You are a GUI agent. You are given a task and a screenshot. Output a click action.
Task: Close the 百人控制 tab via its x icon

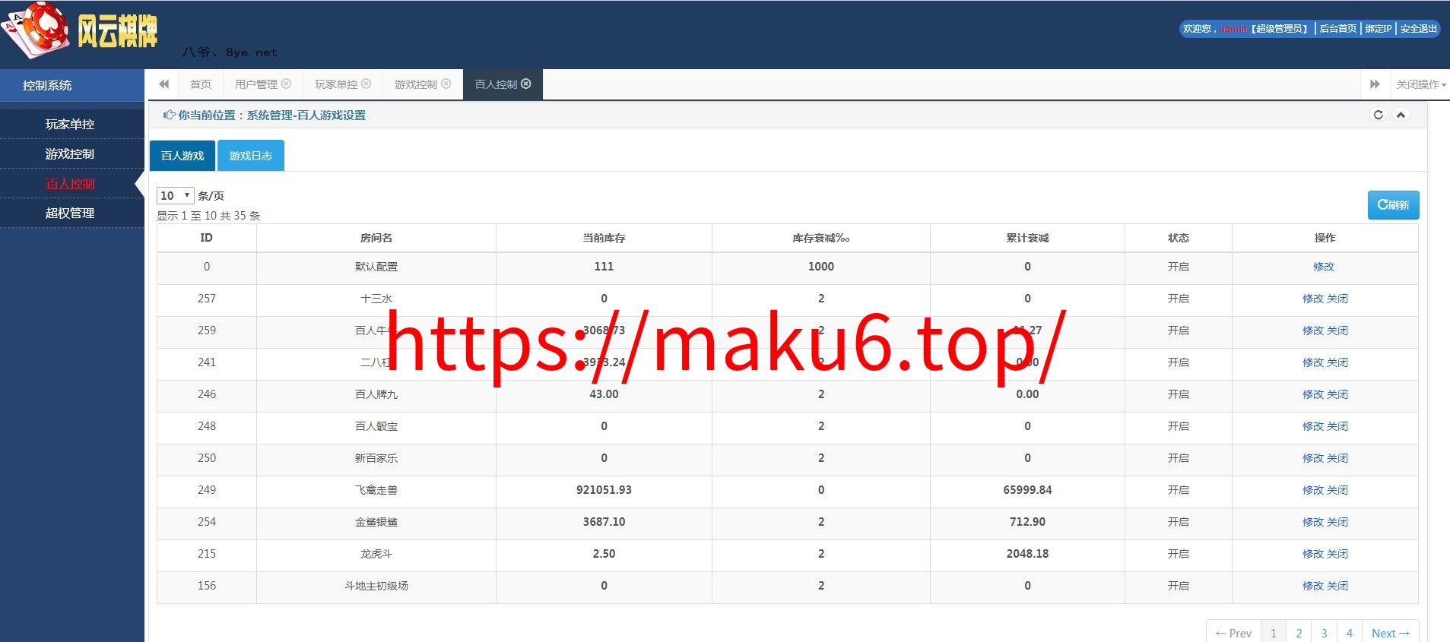point(526,84)
